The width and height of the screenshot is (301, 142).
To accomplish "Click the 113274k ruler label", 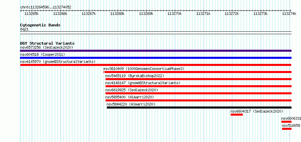I will click(x=289, y=14).
